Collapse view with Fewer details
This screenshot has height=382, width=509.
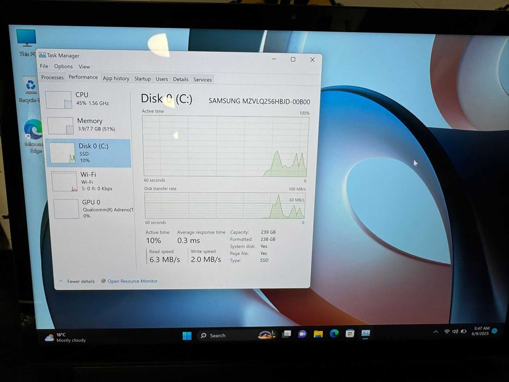point(77,281)
